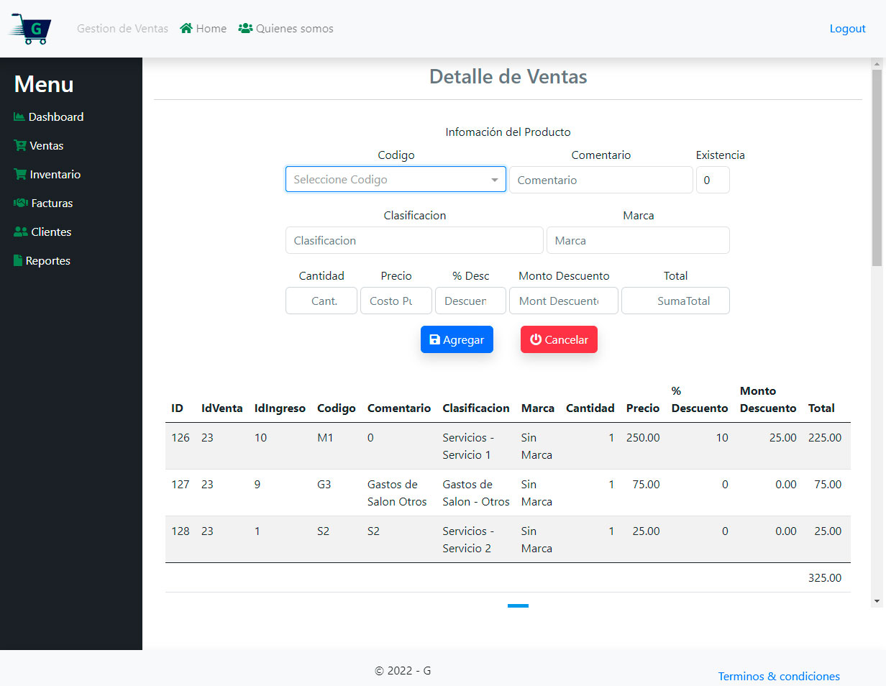Click the Codigo cell M1
886x686 pixels.
point(325,437)
